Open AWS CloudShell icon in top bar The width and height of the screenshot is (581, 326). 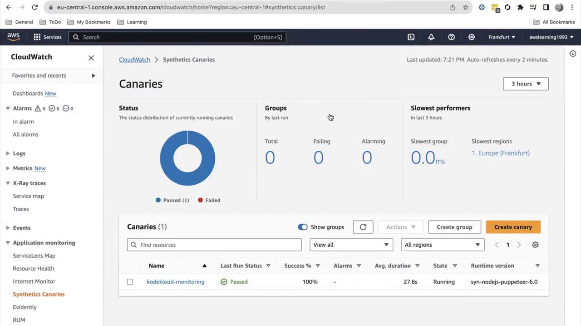[x=411, y=37]
